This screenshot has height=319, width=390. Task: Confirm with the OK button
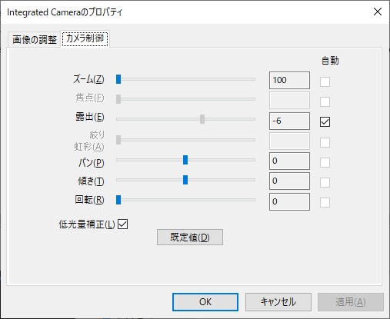[205, 302]
